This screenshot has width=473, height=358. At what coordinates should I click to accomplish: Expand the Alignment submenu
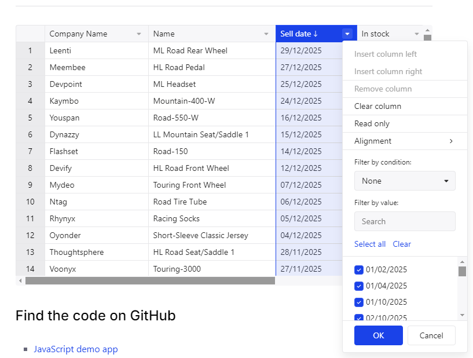tap(404, 141)
